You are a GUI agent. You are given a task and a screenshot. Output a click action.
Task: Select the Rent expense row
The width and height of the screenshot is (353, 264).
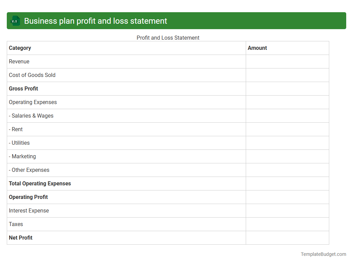point(16,129)
